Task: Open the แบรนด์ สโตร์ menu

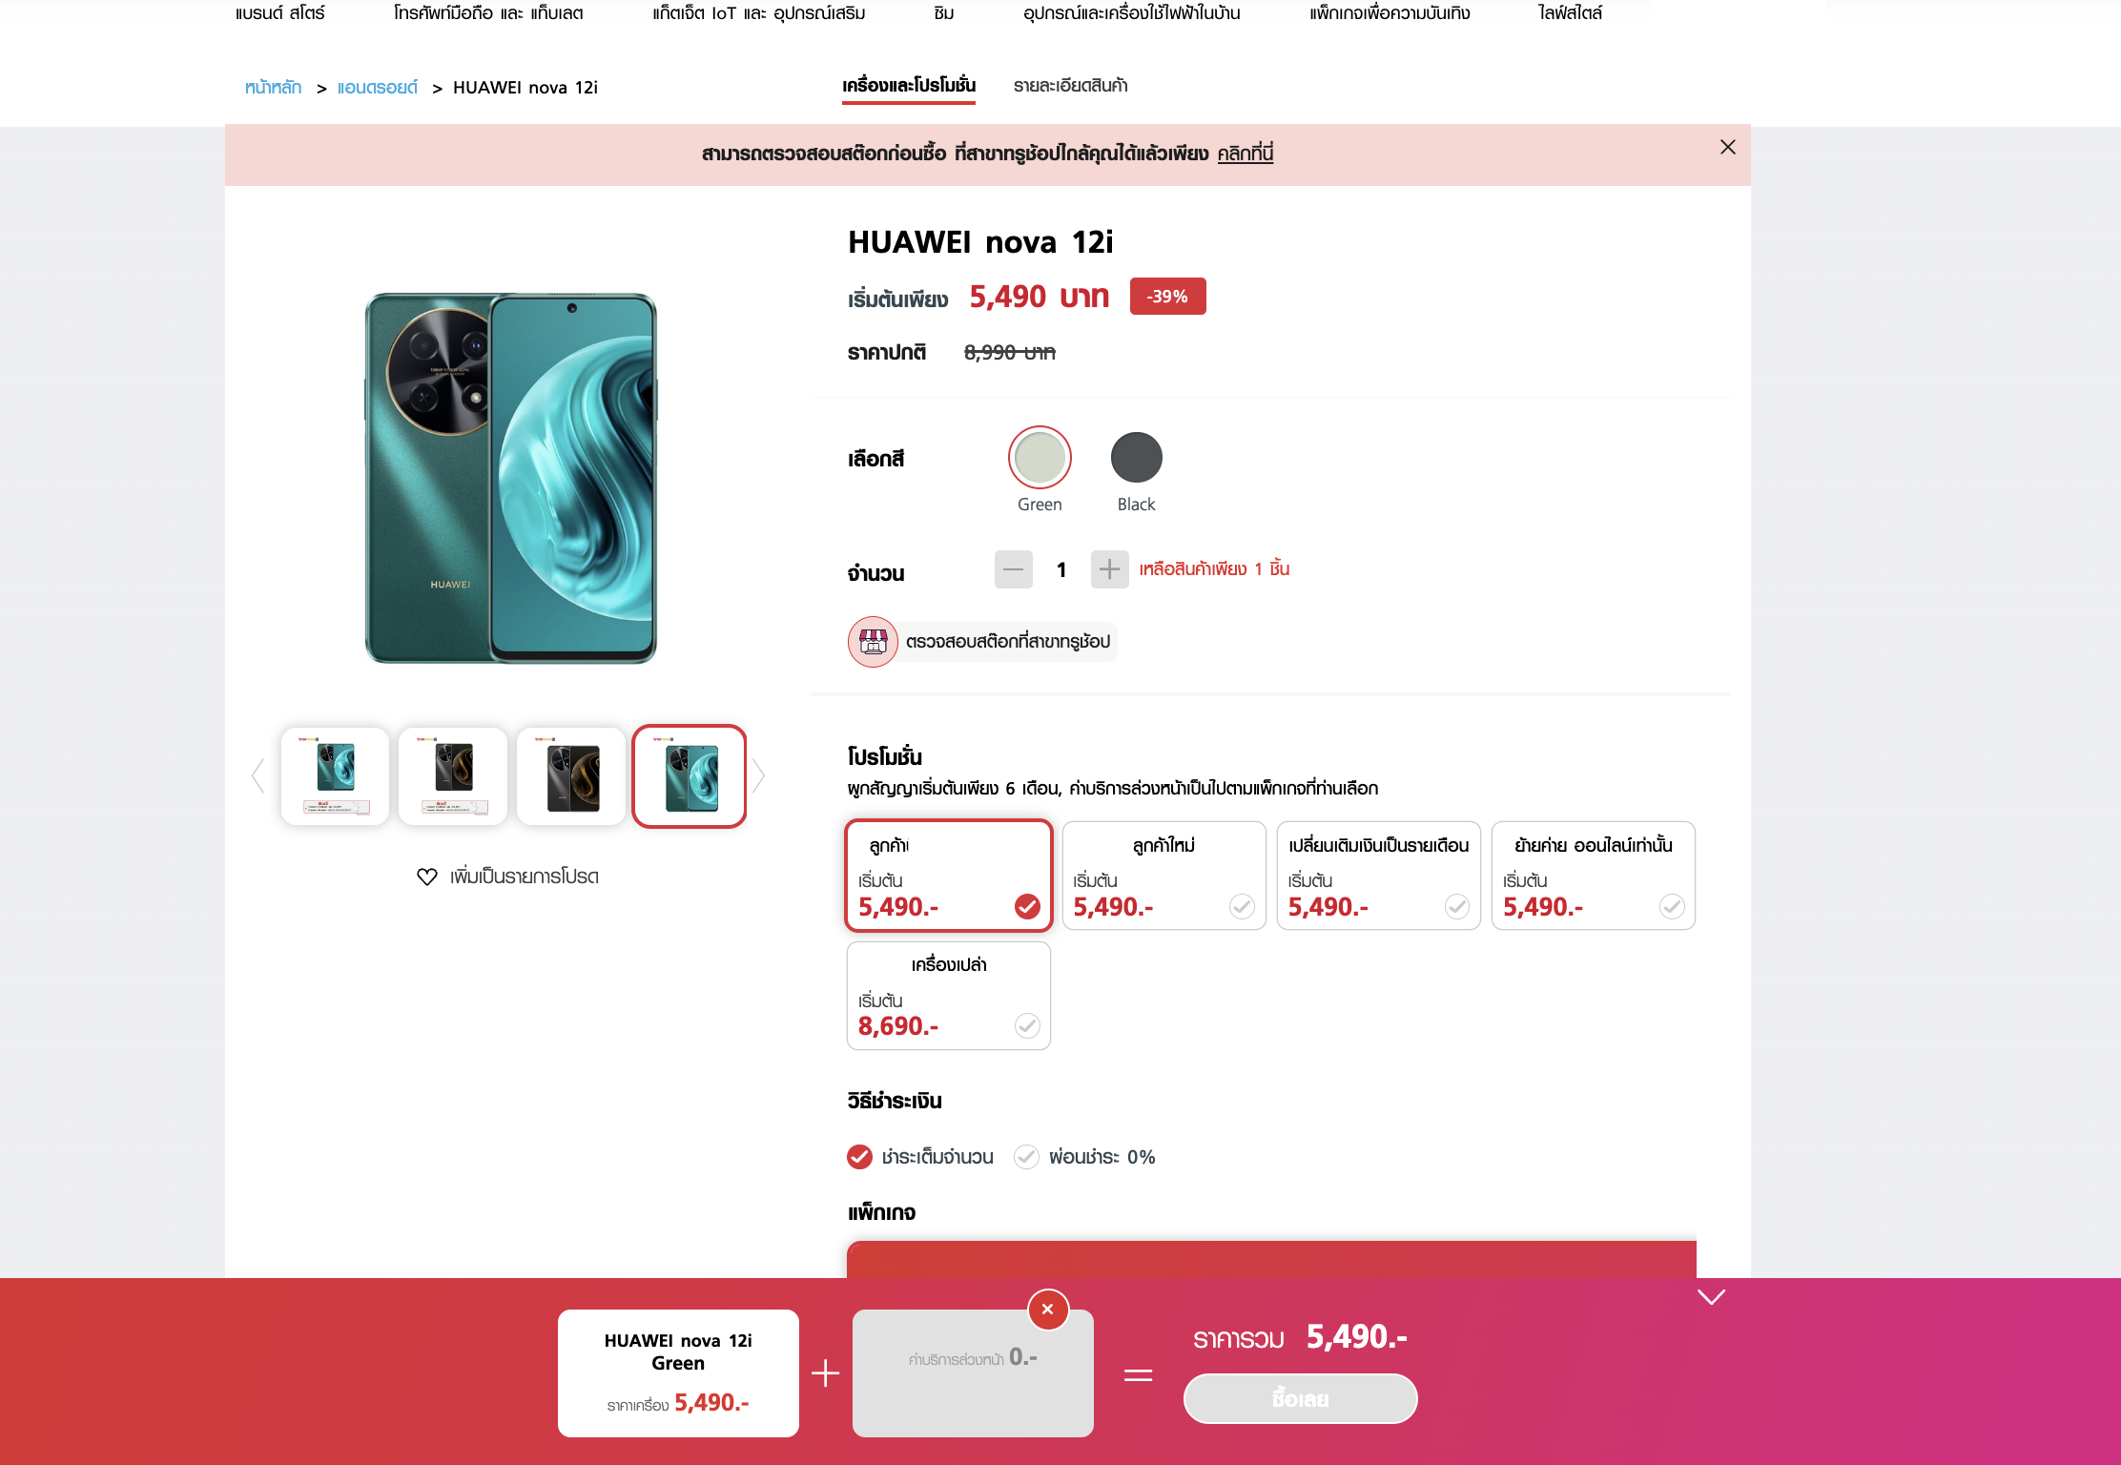Action: 280,13
